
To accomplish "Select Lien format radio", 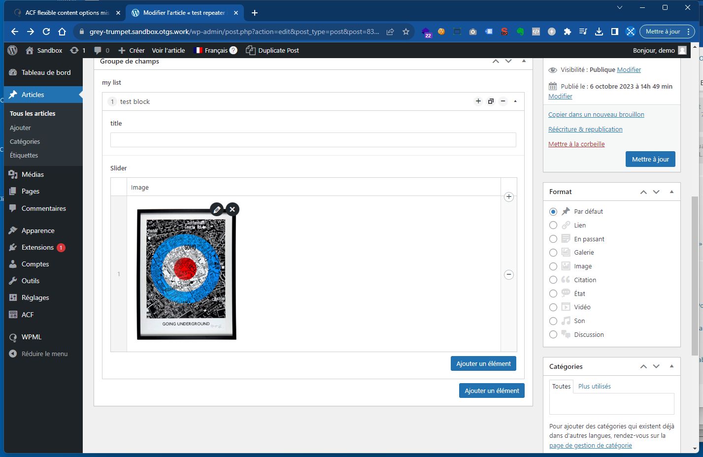I will (553, 225).
